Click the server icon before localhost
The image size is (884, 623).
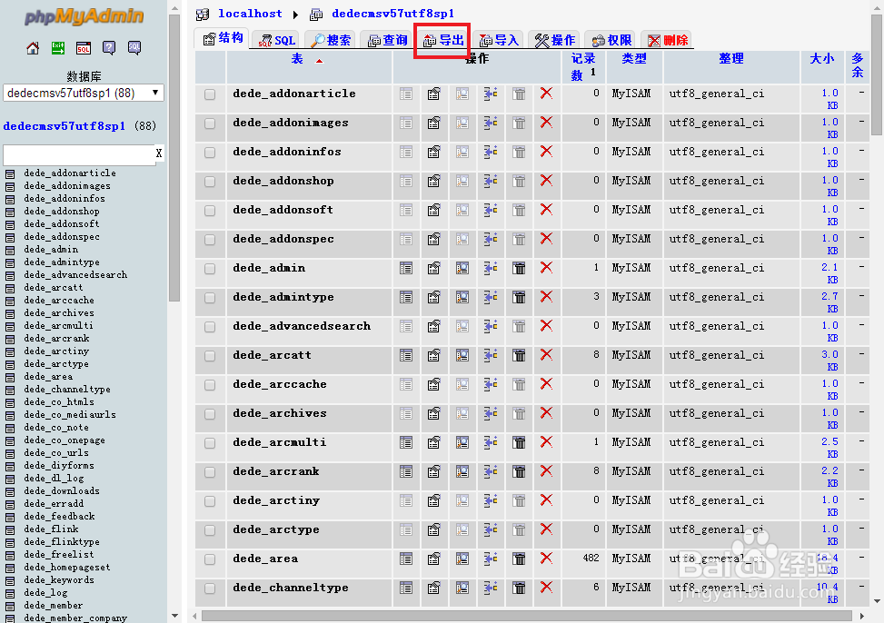203,14
